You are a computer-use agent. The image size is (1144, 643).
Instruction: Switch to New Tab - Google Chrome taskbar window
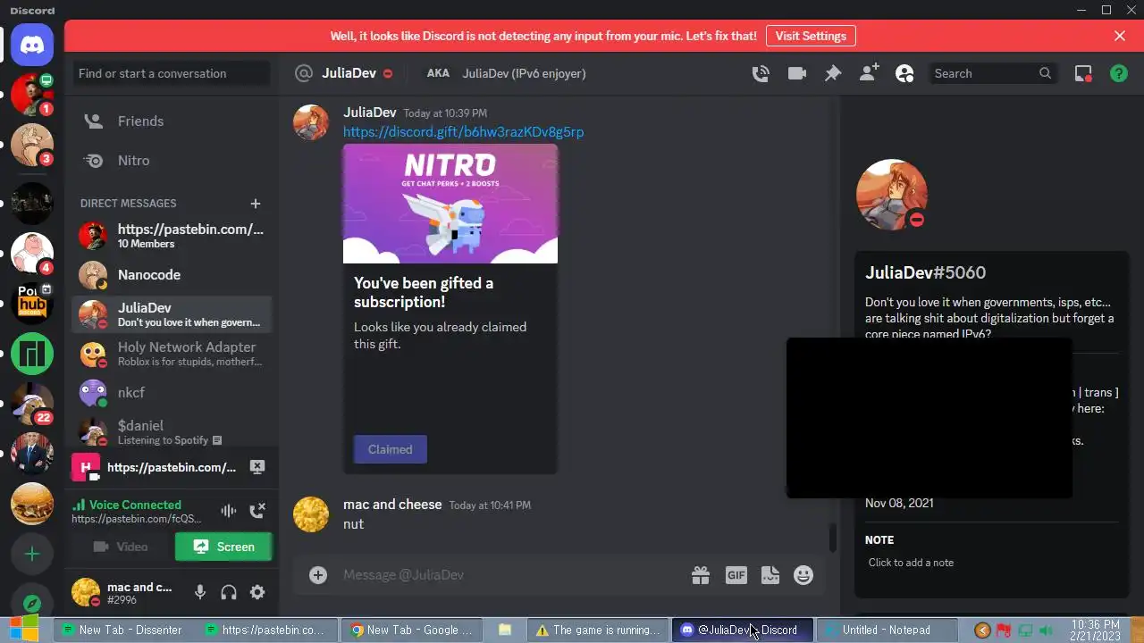(410, 630)
